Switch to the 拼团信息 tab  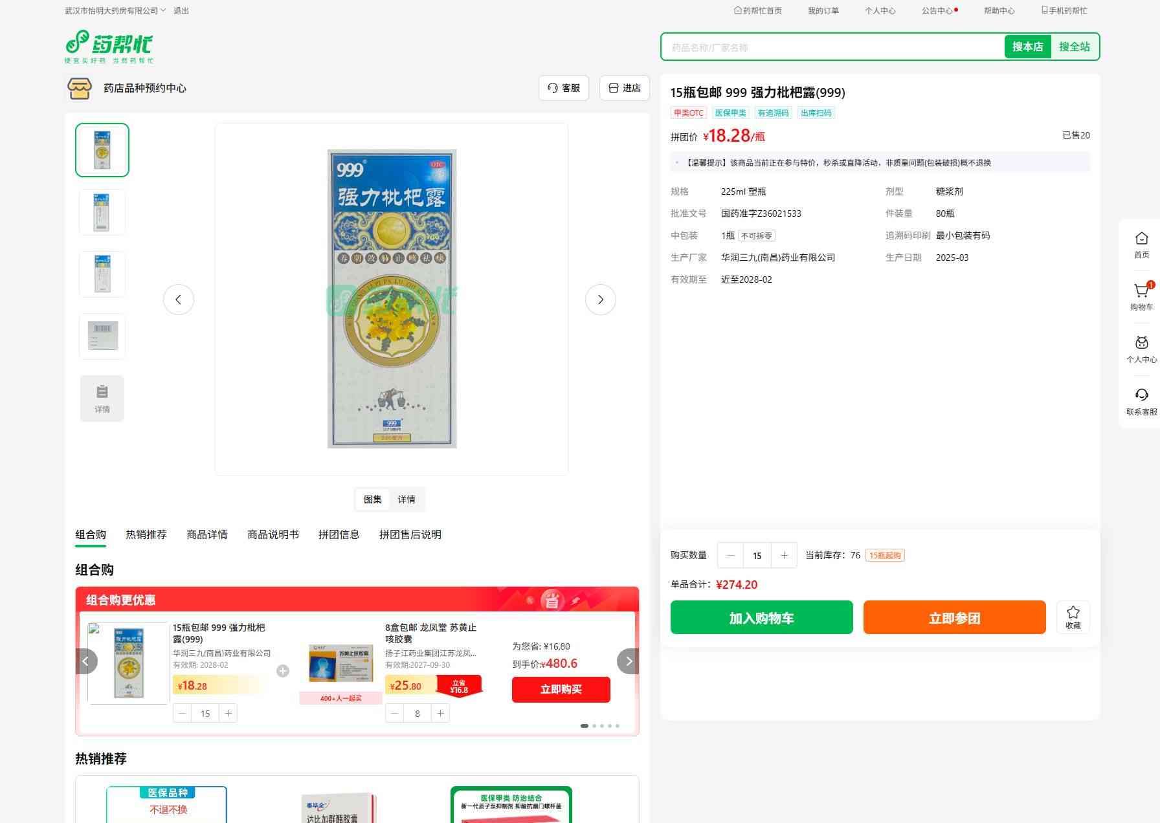339,534
